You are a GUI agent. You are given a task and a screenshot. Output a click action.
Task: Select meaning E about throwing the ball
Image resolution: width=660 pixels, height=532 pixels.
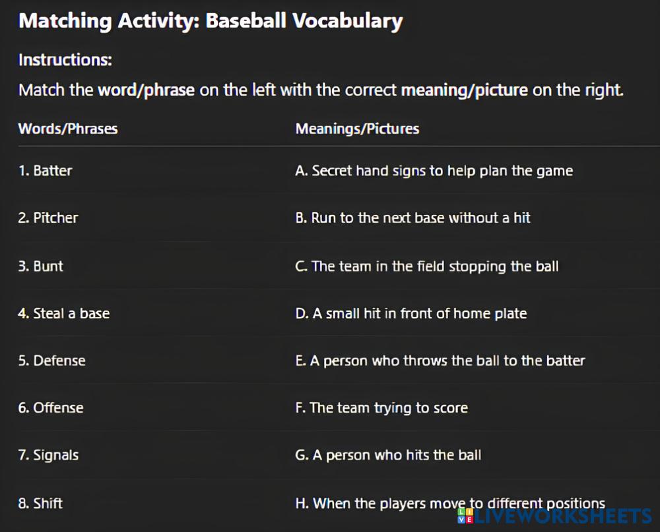[440, 361]
